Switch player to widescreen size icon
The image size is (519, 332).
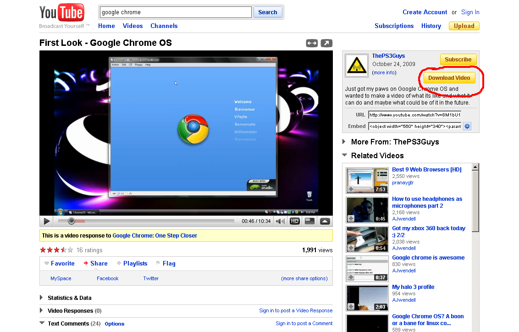pyautogui.click(x=309, y=221)
